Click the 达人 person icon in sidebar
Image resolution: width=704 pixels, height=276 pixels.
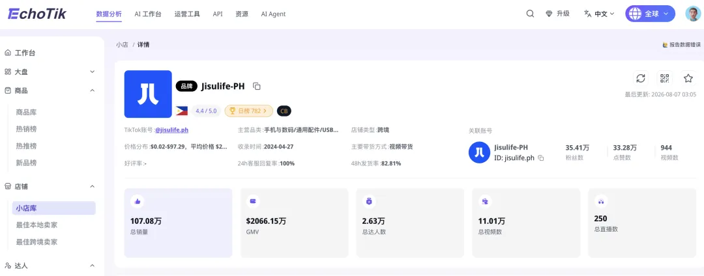pos(8,266)
